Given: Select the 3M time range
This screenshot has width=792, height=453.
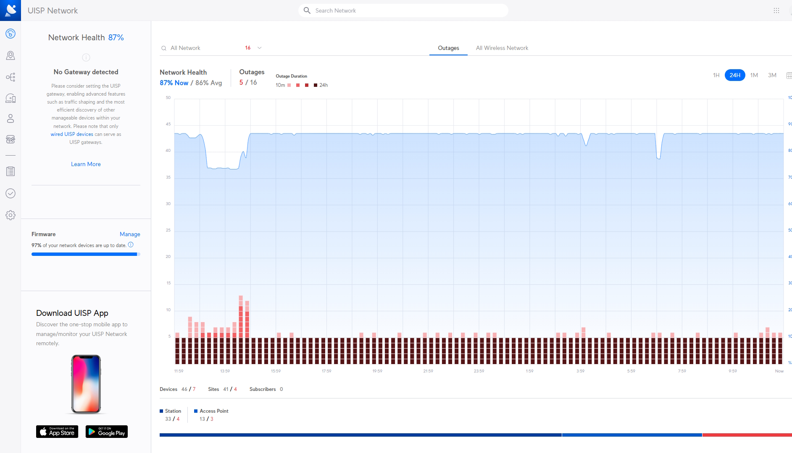Looking at the screenshot, I should click(772, 75).
